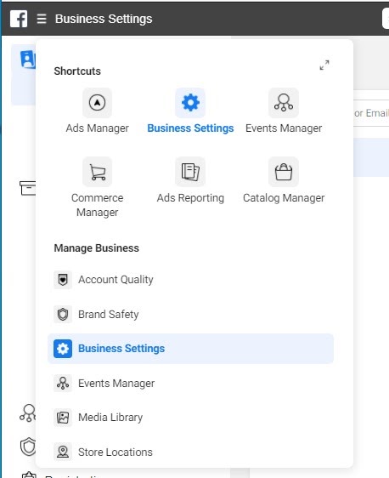Click the Business Settings shortcut label
Viewport: 389px width, 478px height.
[x=190, y=128]
